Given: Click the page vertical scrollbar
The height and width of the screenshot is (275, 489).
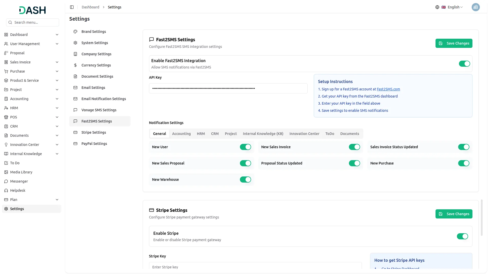Looking at the screenshot, I should point(482,218).
